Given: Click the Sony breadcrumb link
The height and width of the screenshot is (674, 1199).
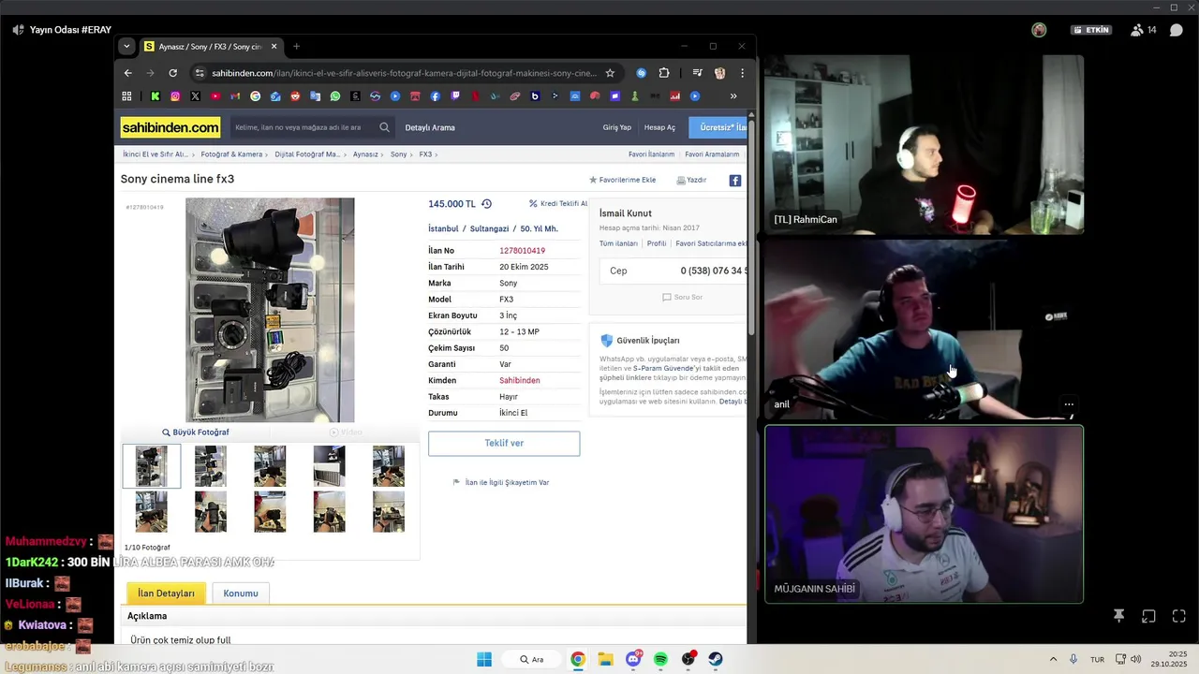Looking at the screenshot, I should click(398, 154).
